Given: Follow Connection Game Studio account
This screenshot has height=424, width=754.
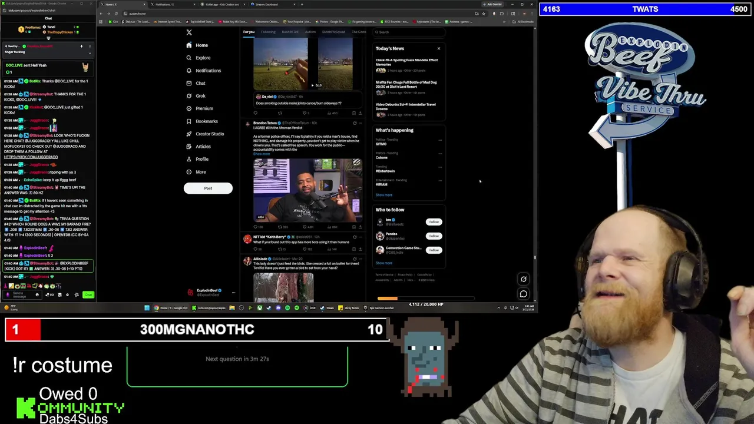Looking at the screenshot, I should click(434, 250).
